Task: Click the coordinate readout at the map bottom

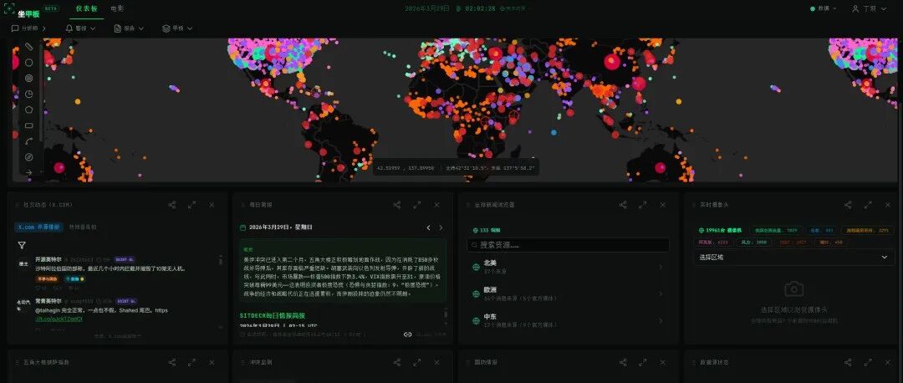Action: pyautogui.click(x=457, y=169)
